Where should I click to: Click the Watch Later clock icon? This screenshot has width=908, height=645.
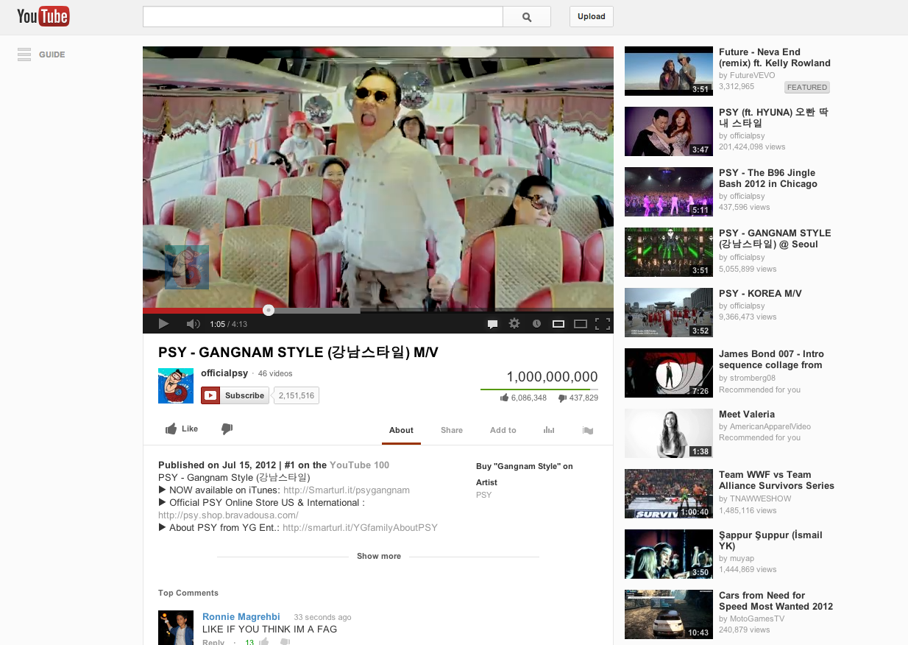536,324
